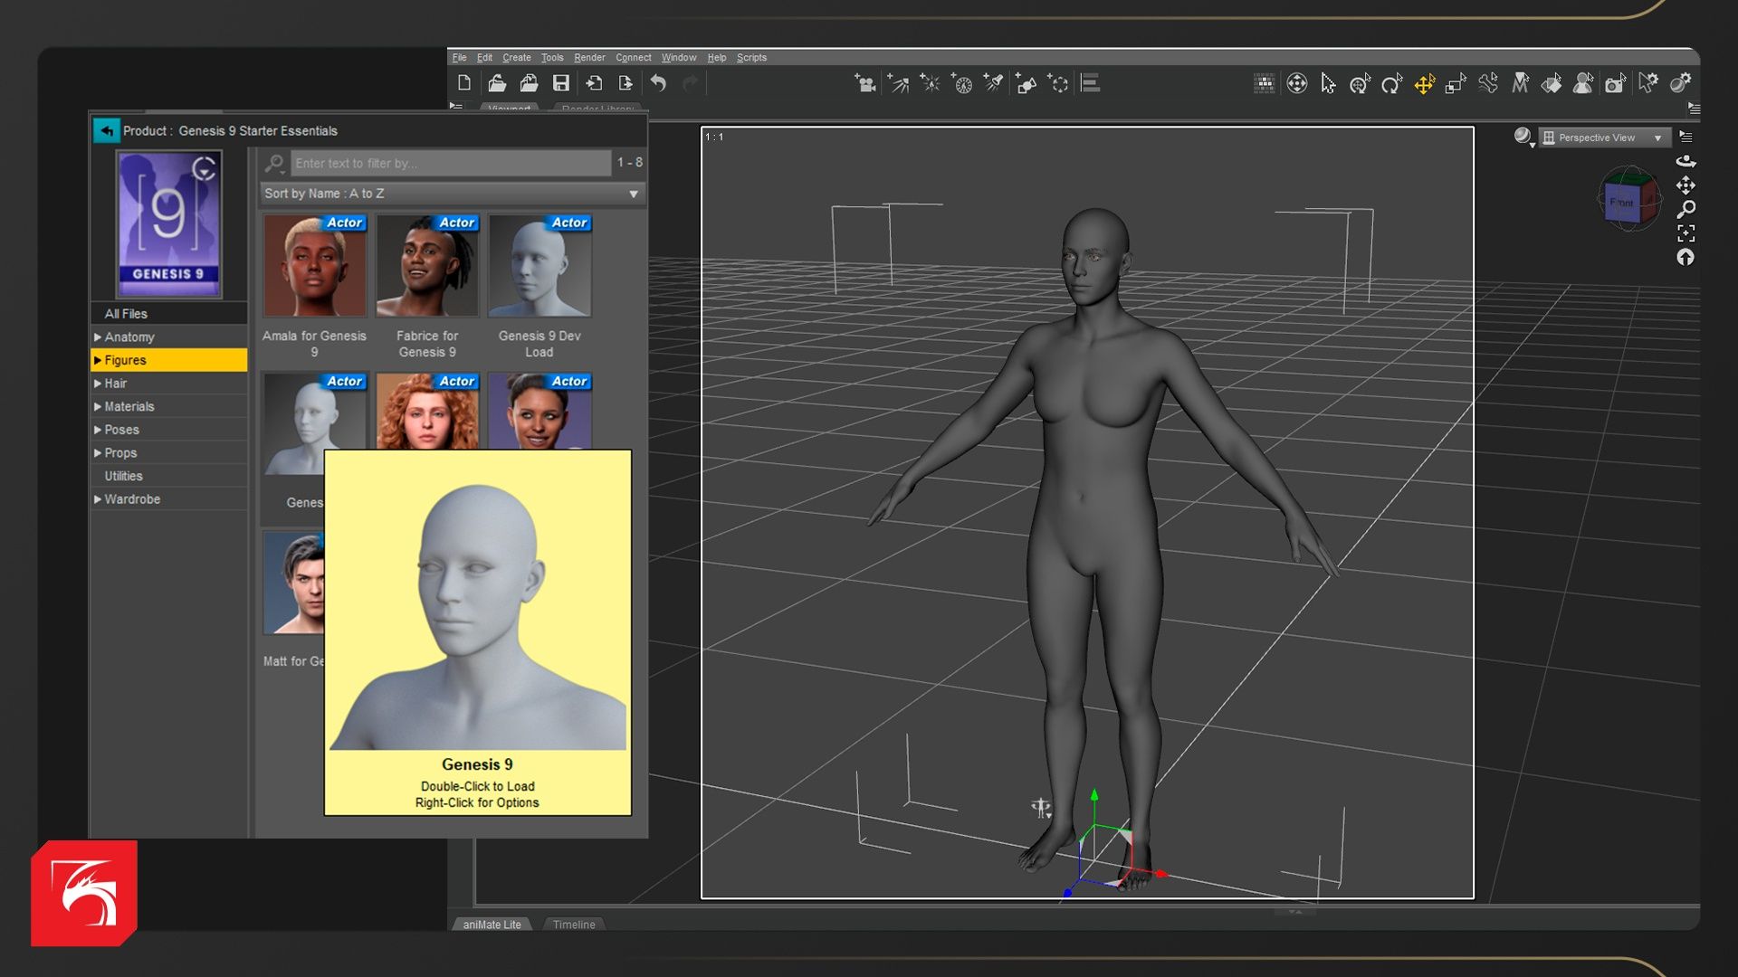
Task: Click the Open File folder icon
Action: [x=497, y=83]
